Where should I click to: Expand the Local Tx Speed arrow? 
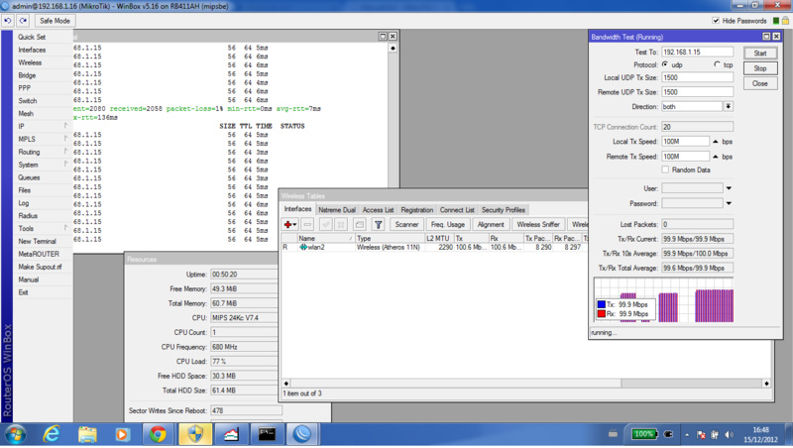pyautogui.click(x=716, y=142)
